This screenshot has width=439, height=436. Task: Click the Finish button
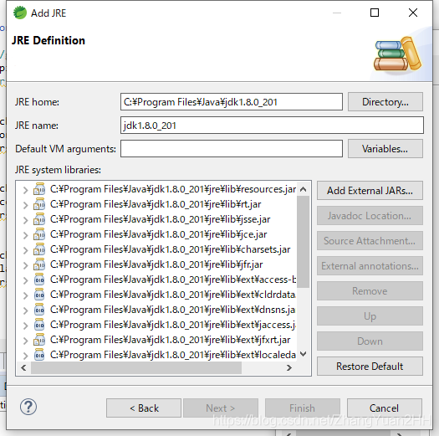tap(303, 408)
